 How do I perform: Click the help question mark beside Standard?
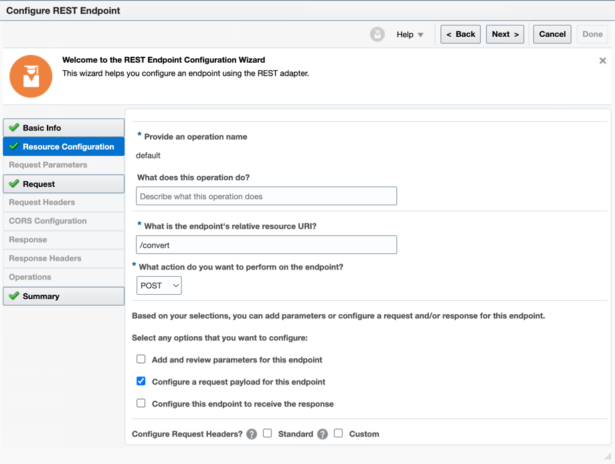pos(322,434)
